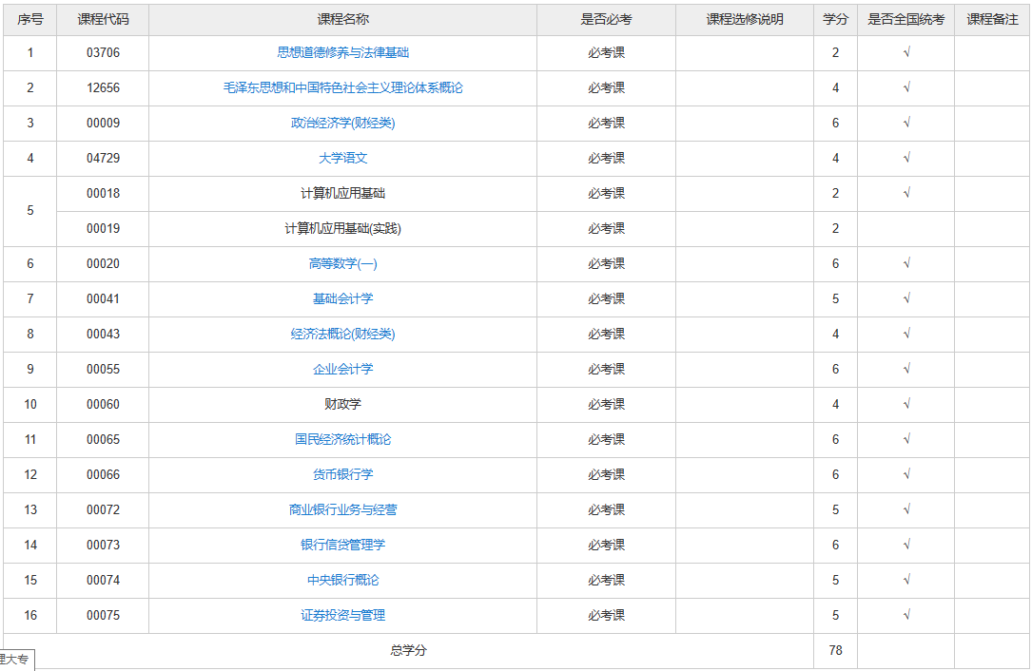Select the 学分 column header
Image resolution: width=1032 pixels, height=671 pixels.
pyautogui.click(x=834, y=18)
